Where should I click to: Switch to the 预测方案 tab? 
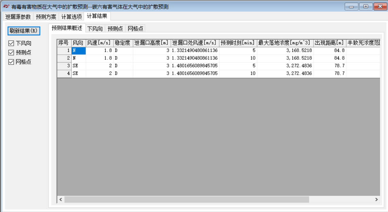click(x=46, y=17)
